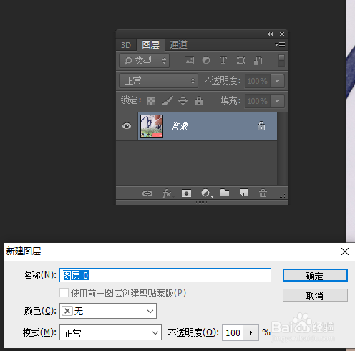Open the 类型 filter dropdown
The image size is (355, 351).
pos(144,61)
